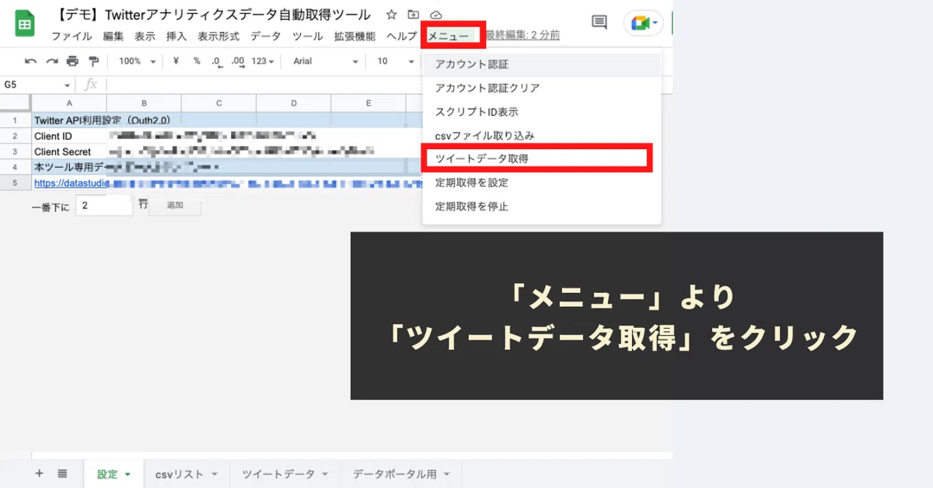Choose アカウント認証クリア from the menu
Image resolution: width=933 pixels, height=488 pixels.
click(542, 88)
